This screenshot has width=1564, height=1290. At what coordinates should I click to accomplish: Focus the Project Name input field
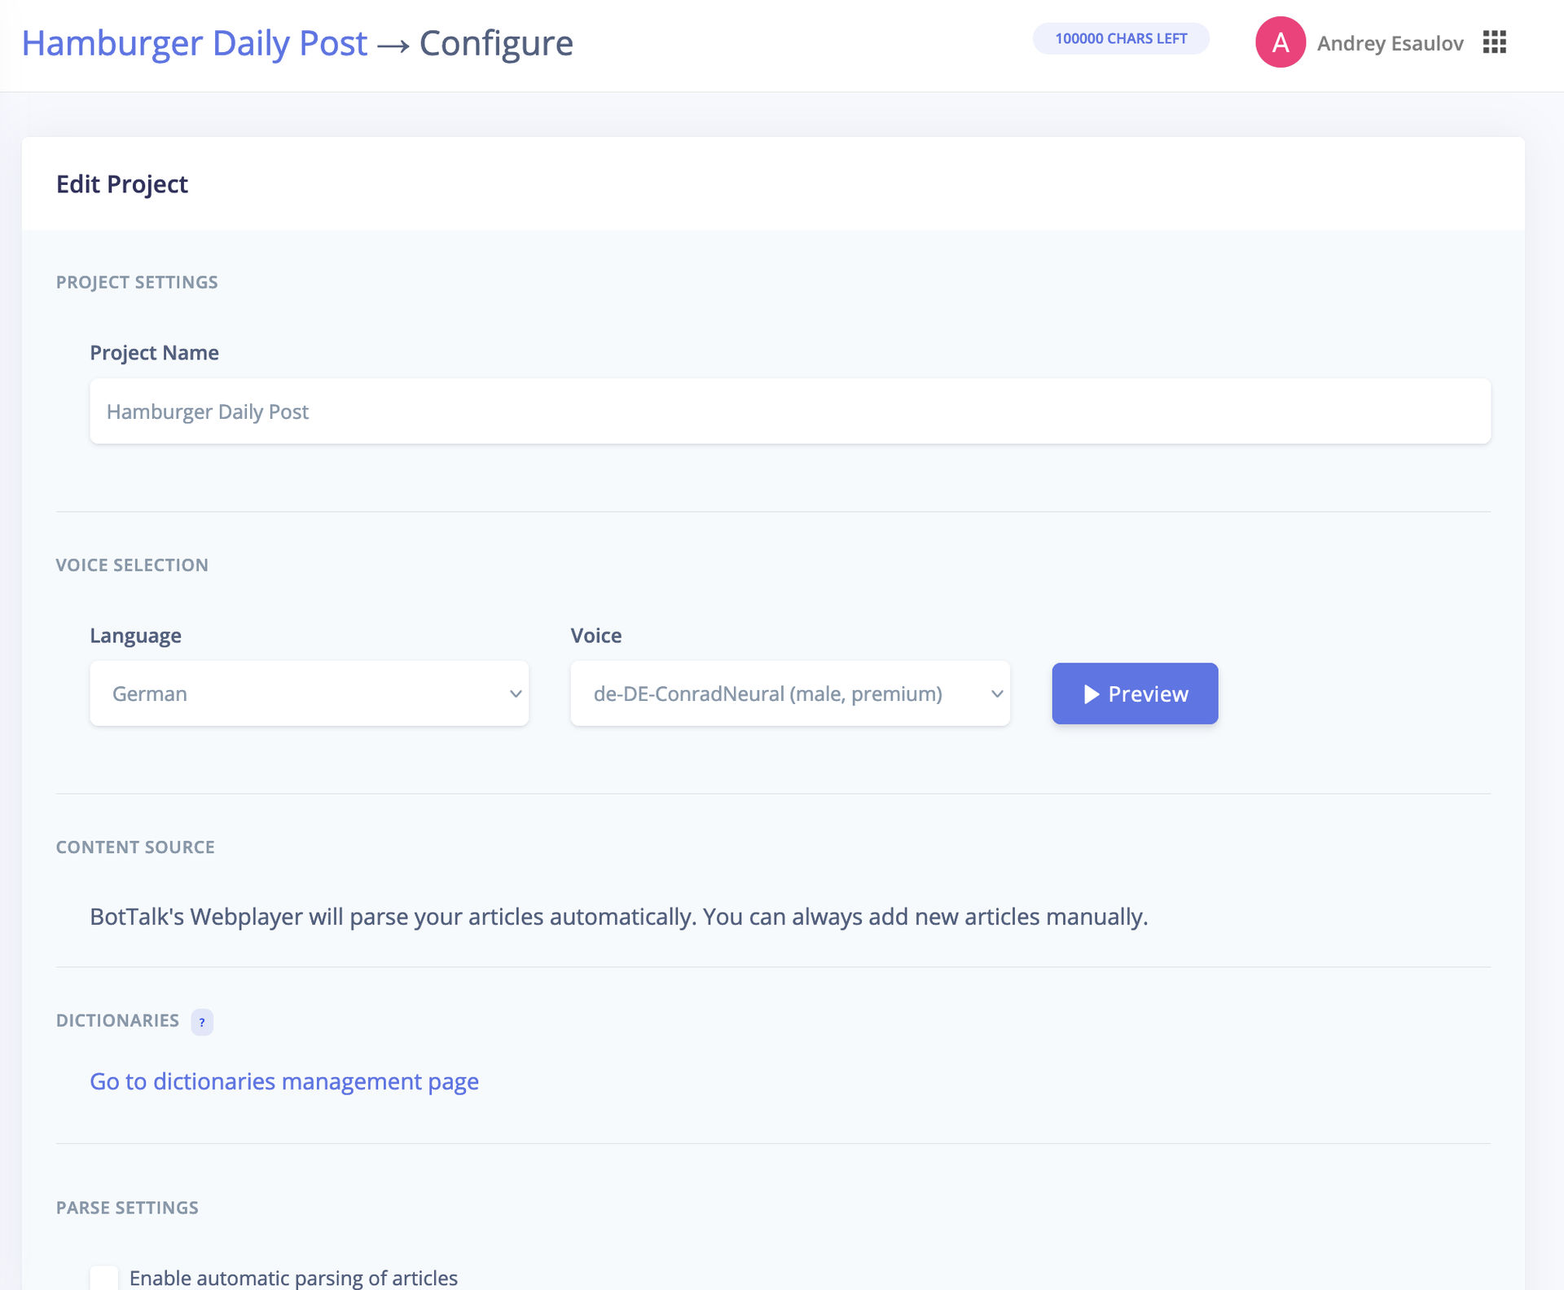pos(790,412)
